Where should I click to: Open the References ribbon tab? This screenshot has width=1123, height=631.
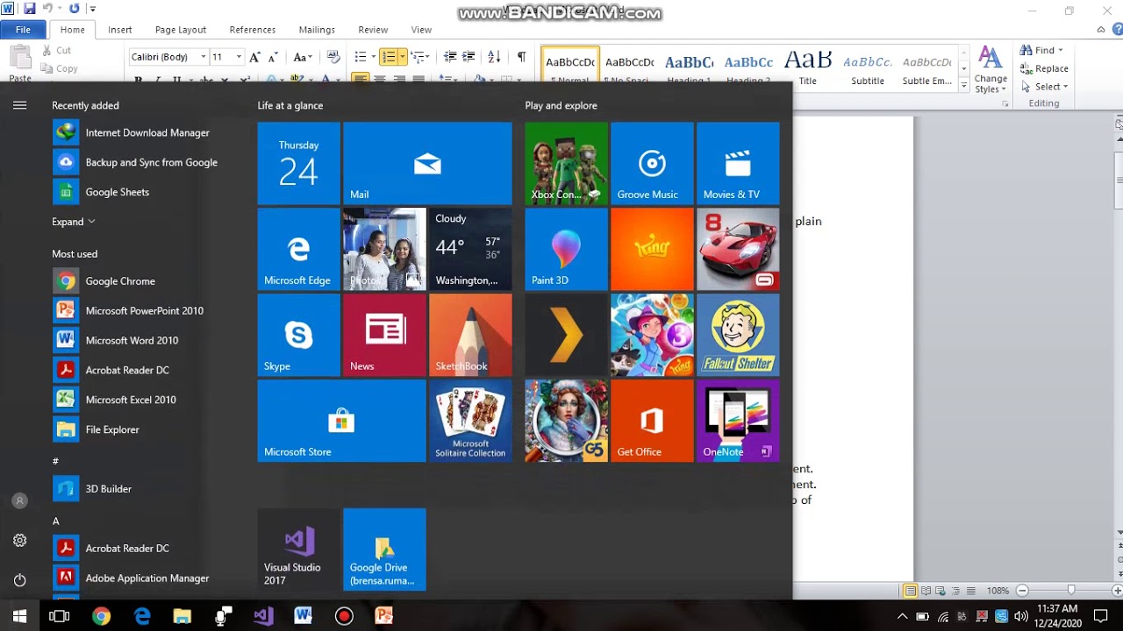pos(253,30)
